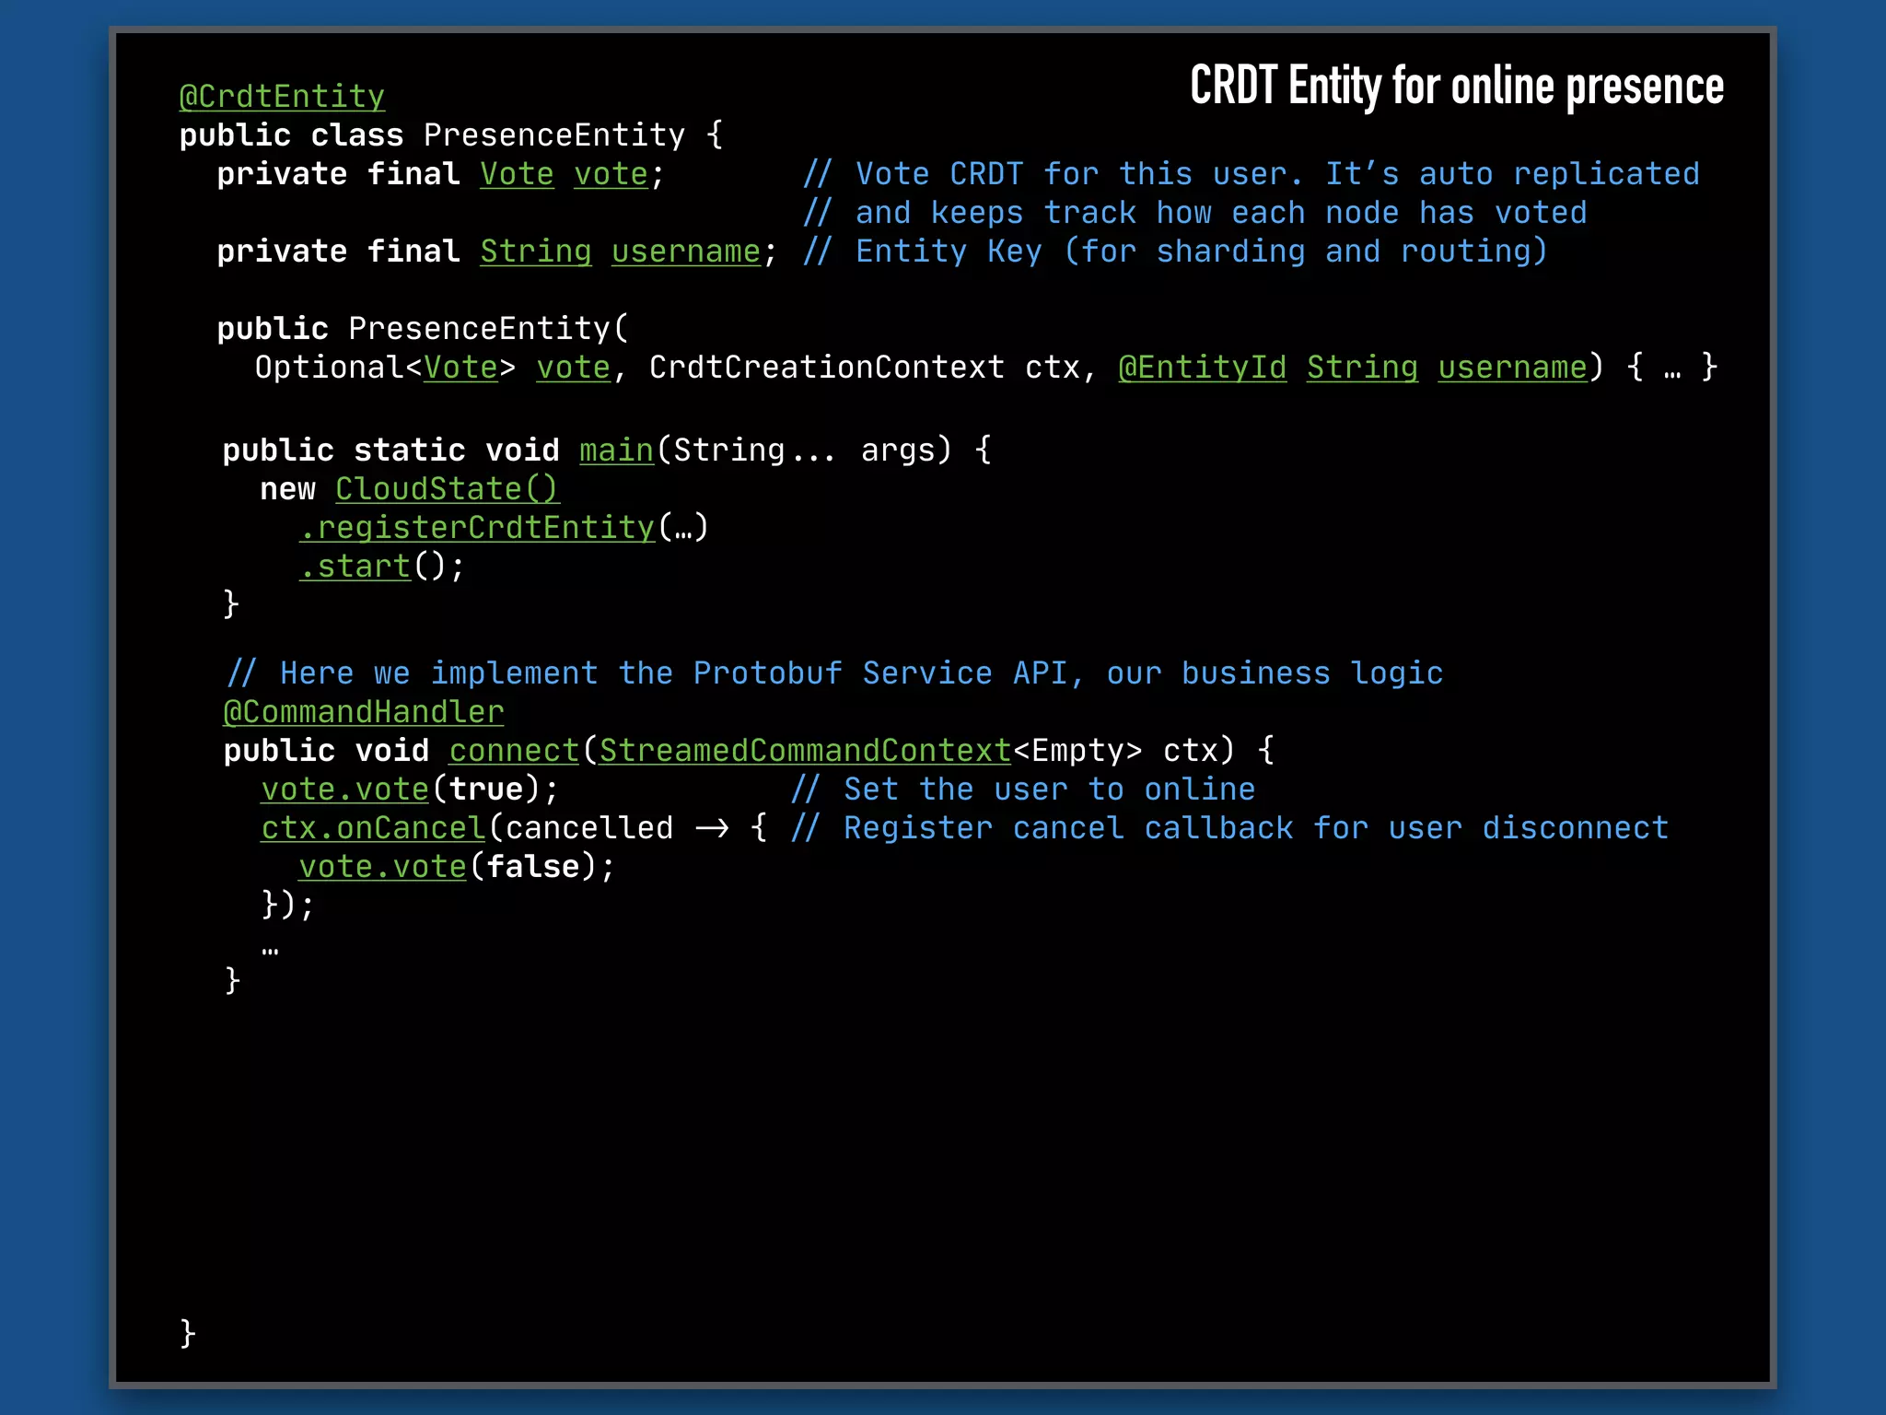Click 'vote.vote(false);' statement
Screen dimensions: 1886x1415
tap(457, 867)
